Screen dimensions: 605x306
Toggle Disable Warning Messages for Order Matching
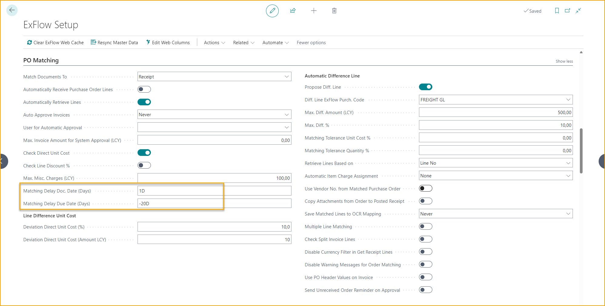tap(426, 264)
